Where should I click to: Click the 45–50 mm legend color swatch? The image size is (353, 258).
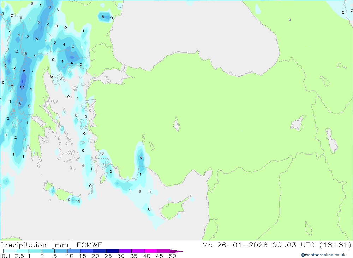(x=164, y=251)
